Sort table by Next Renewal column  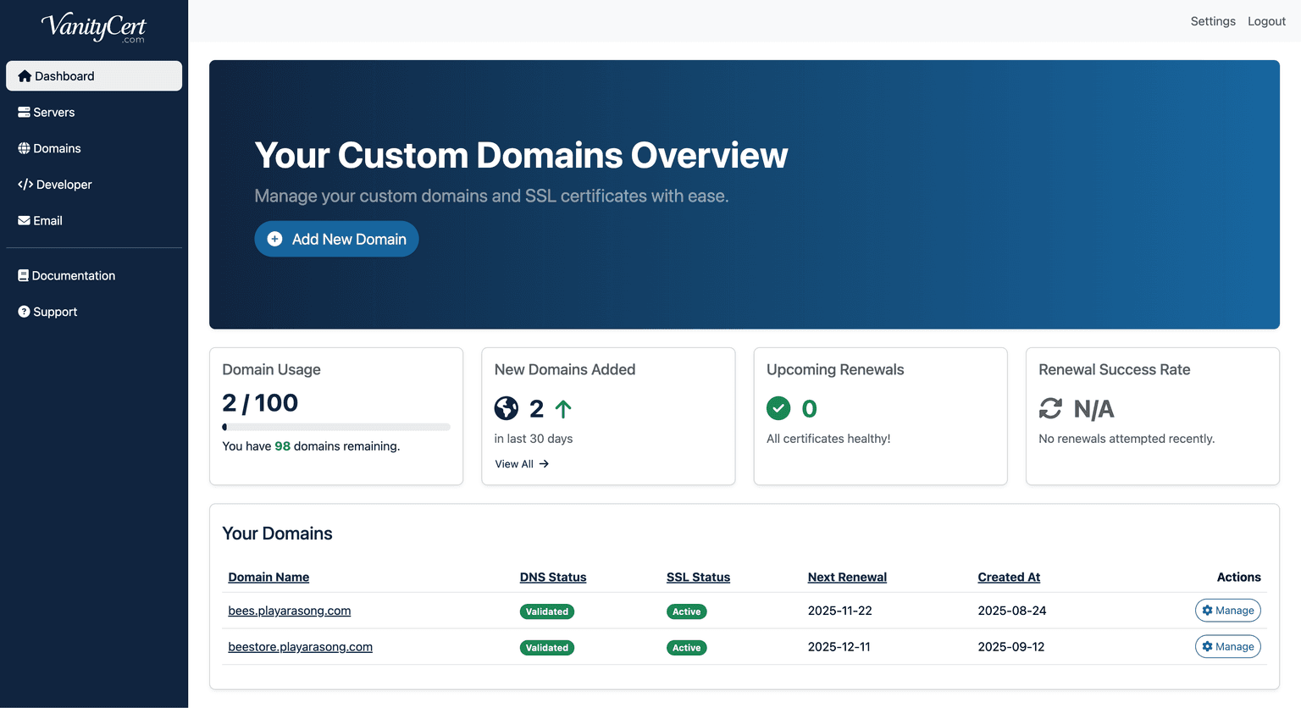847,577
